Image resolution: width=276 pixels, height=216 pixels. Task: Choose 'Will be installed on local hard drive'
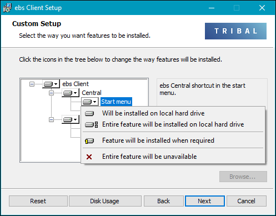173,113
